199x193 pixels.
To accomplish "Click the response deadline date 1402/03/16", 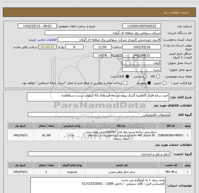I will click(142, 47).
